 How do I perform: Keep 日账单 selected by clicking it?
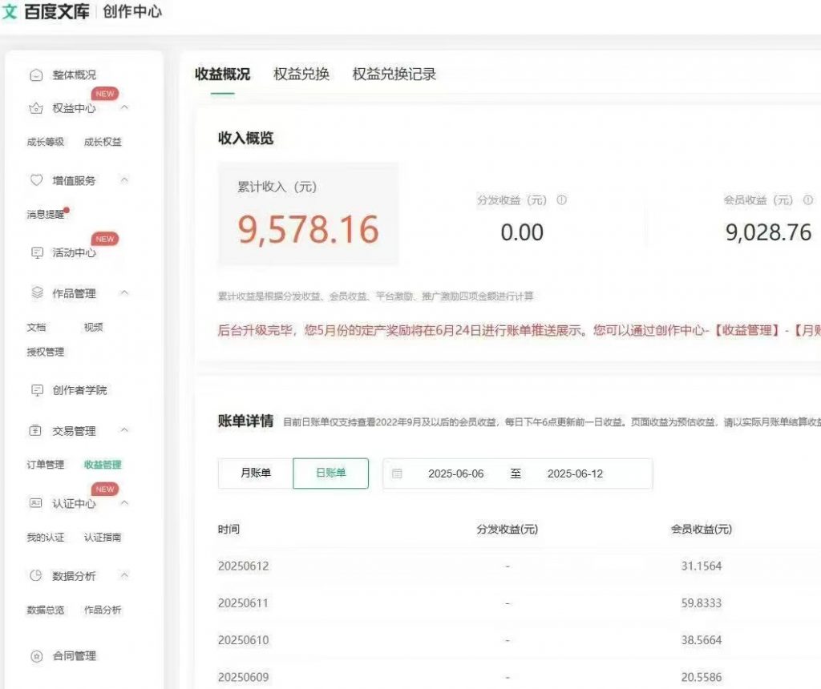pyautogui.click(x=330, y=473)
